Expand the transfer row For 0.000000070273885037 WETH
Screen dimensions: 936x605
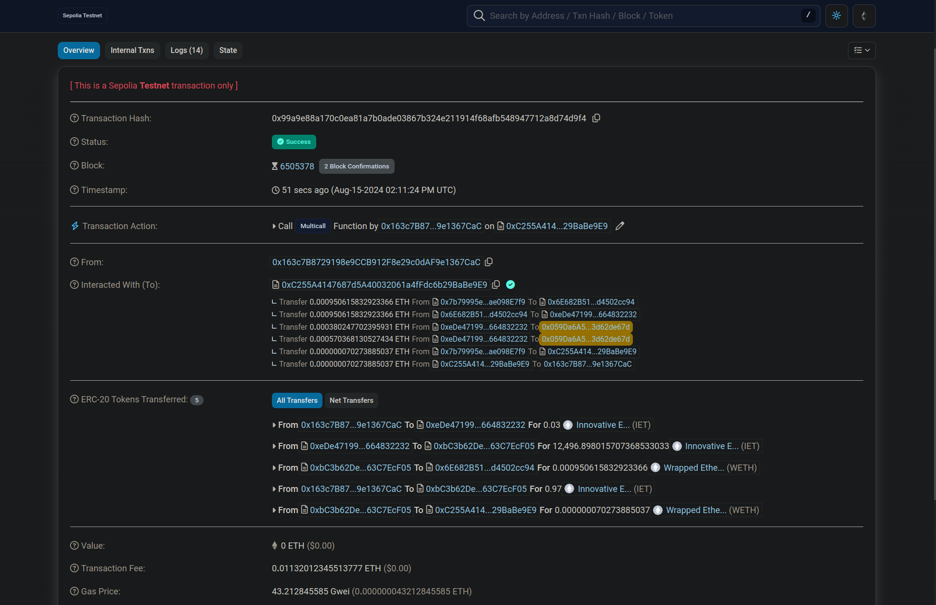tap(274, 510)
